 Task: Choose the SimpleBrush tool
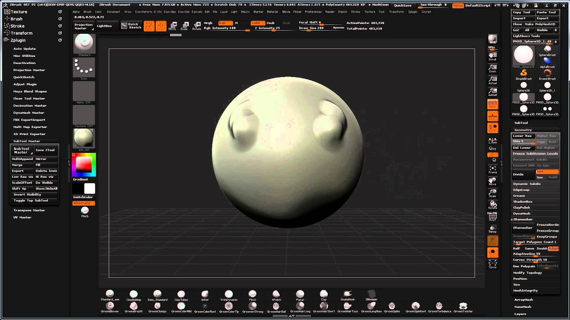coord(524,74)
